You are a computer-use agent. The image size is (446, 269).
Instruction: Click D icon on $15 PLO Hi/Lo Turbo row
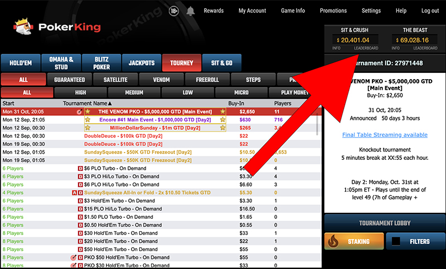tap(80, 209)
